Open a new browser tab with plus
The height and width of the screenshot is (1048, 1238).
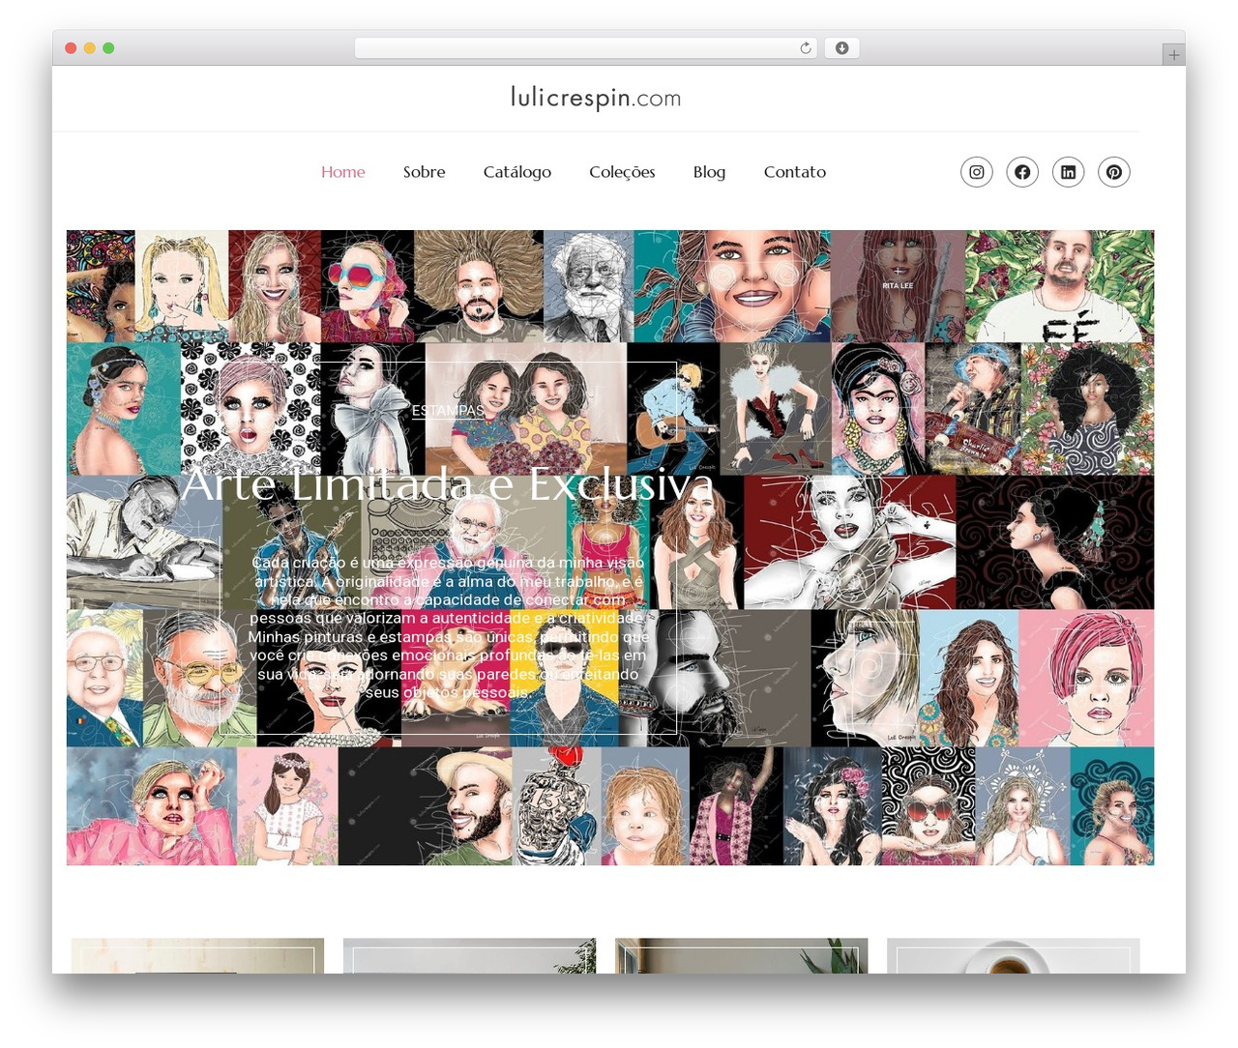coord(1173,55)
